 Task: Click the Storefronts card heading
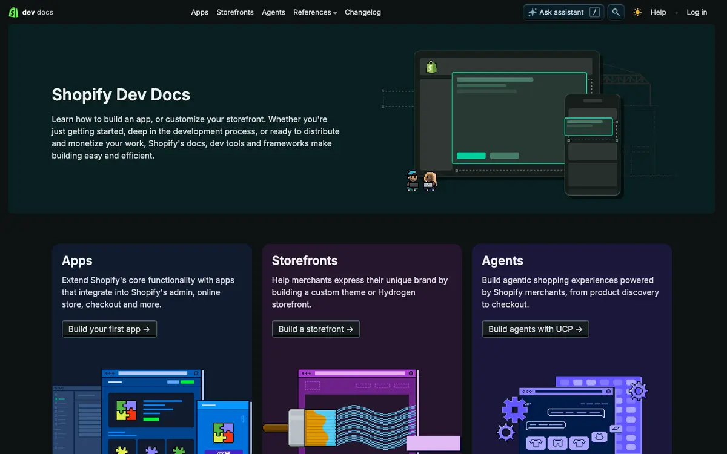pyautogui.click(x=305, y=260)
